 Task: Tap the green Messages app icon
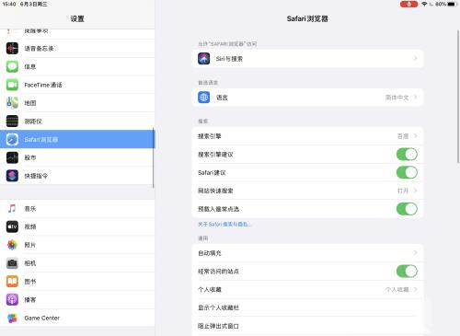(12, 66)
